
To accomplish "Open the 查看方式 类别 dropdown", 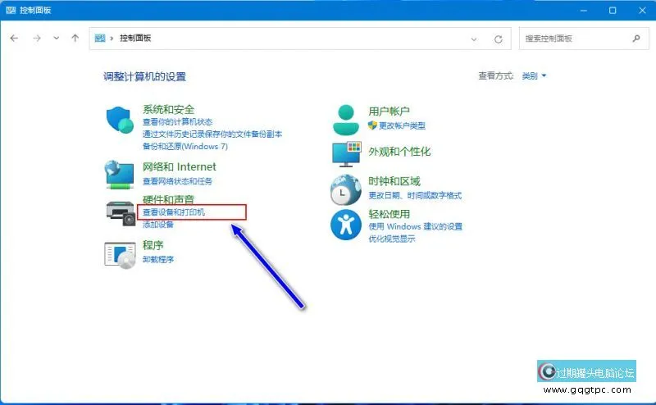I will click(x=534, y=76).
